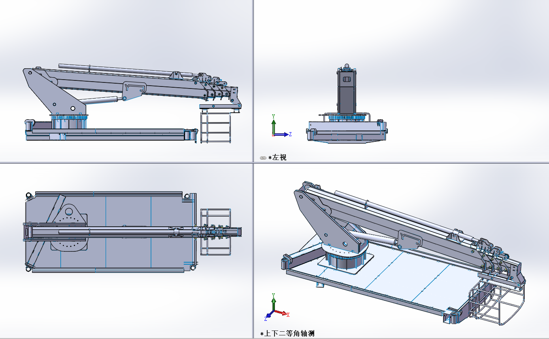Image resolution: width=549 pixels, height=339 pixels.
Task: Click the link icon beside the *左视 label
Action: [262, 158]
